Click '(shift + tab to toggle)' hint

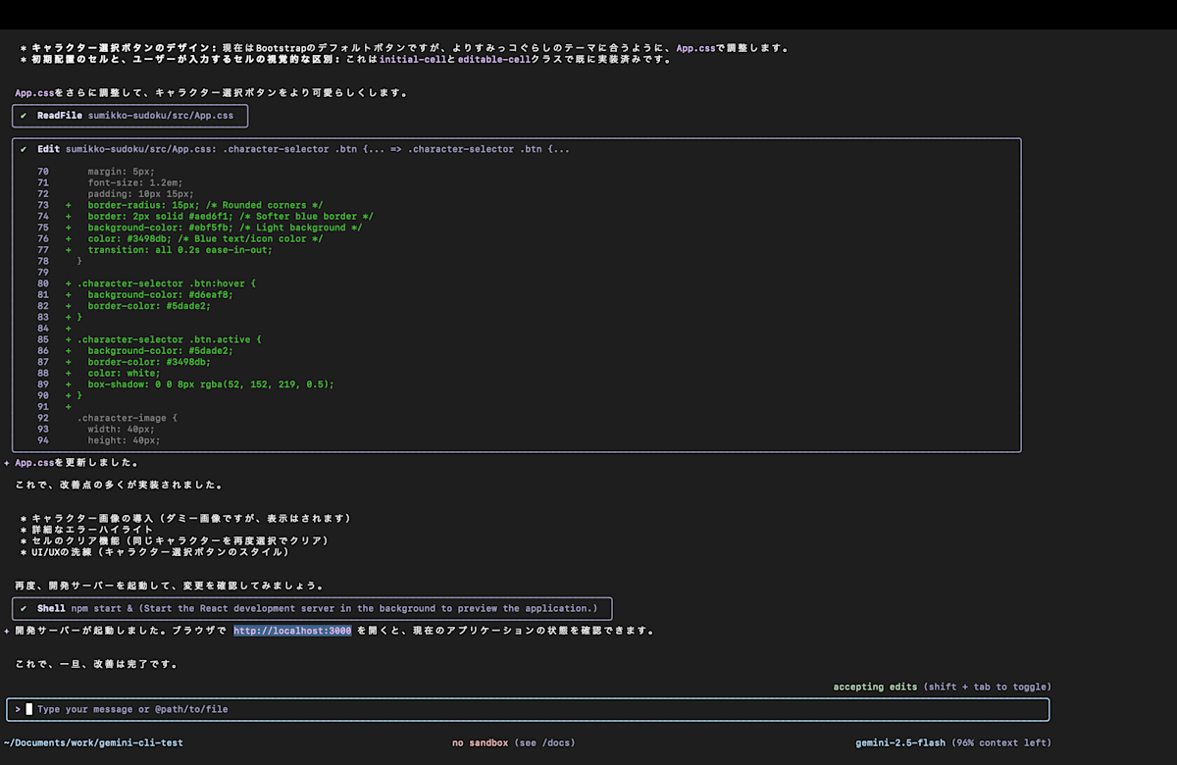tap(987, 687)
